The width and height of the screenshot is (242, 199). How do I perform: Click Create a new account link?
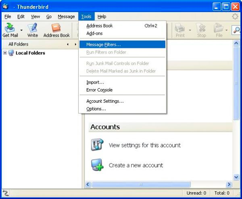tap(136, 165)
